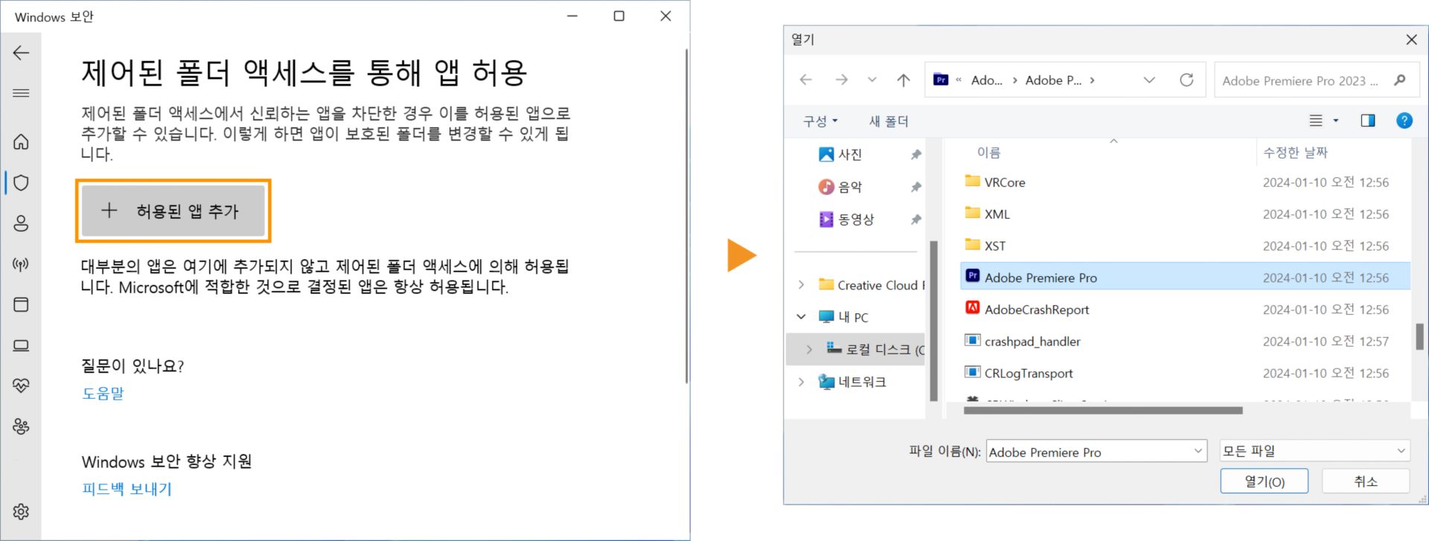Image resolution: width=1429 pixels, height=541 pixels.
Task: Select 사진 in the navigation pane
Action: point(850,154)
